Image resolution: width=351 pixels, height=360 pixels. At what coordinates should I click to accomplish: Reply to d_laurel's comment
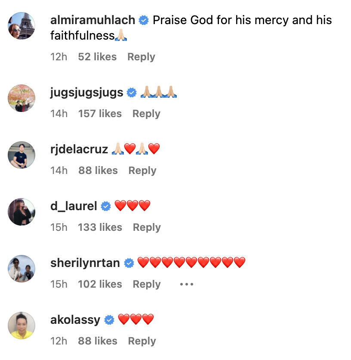point(147,227)
